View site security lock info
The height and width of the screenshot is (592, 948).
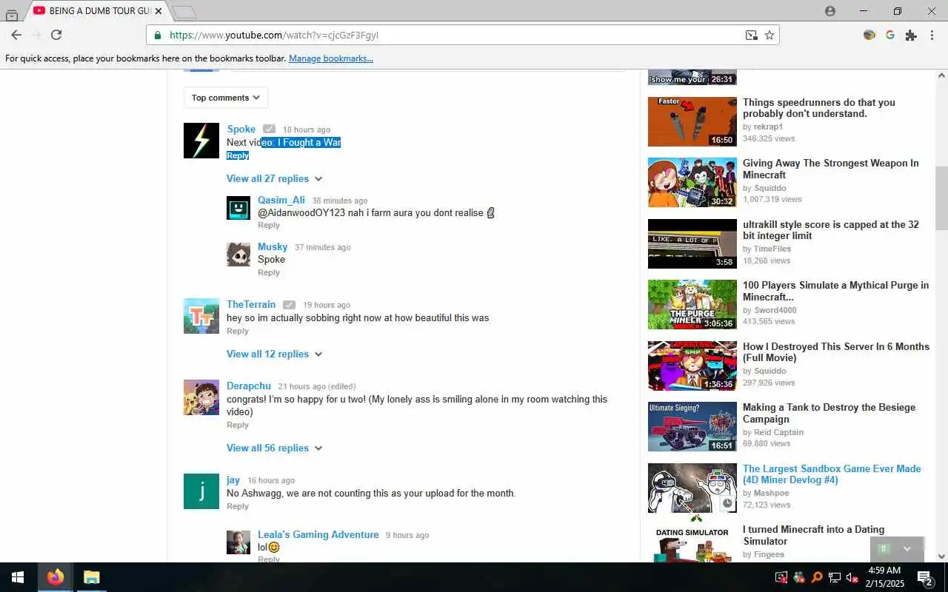click(157, 35)
